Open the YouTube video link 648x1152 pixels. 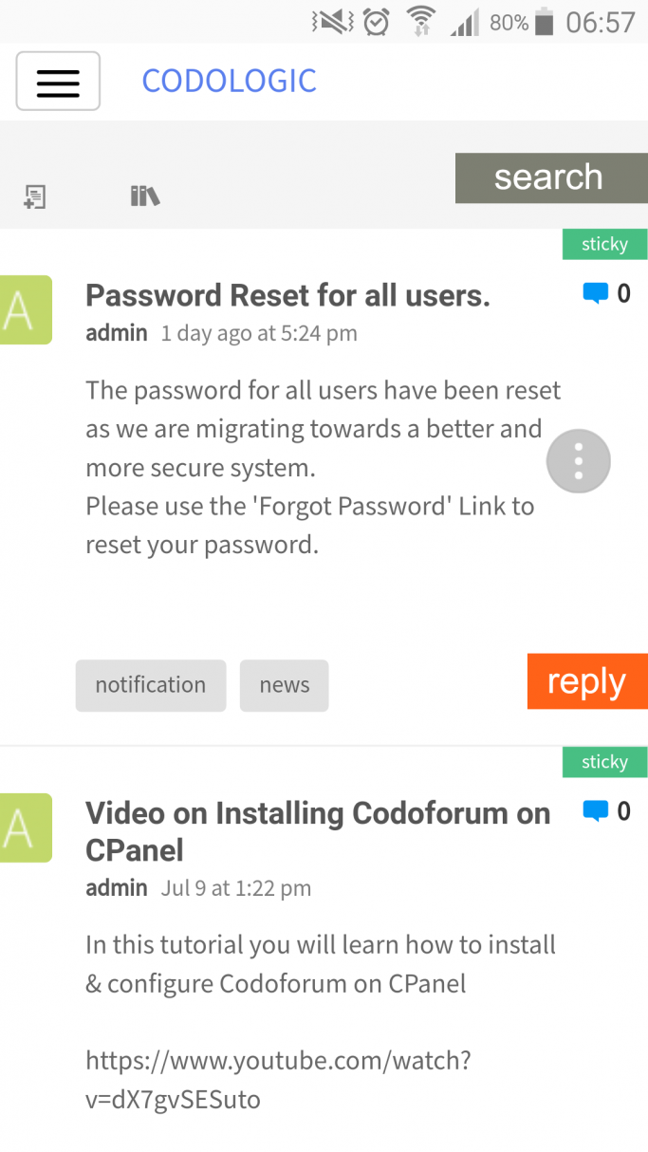point(278,1080)
